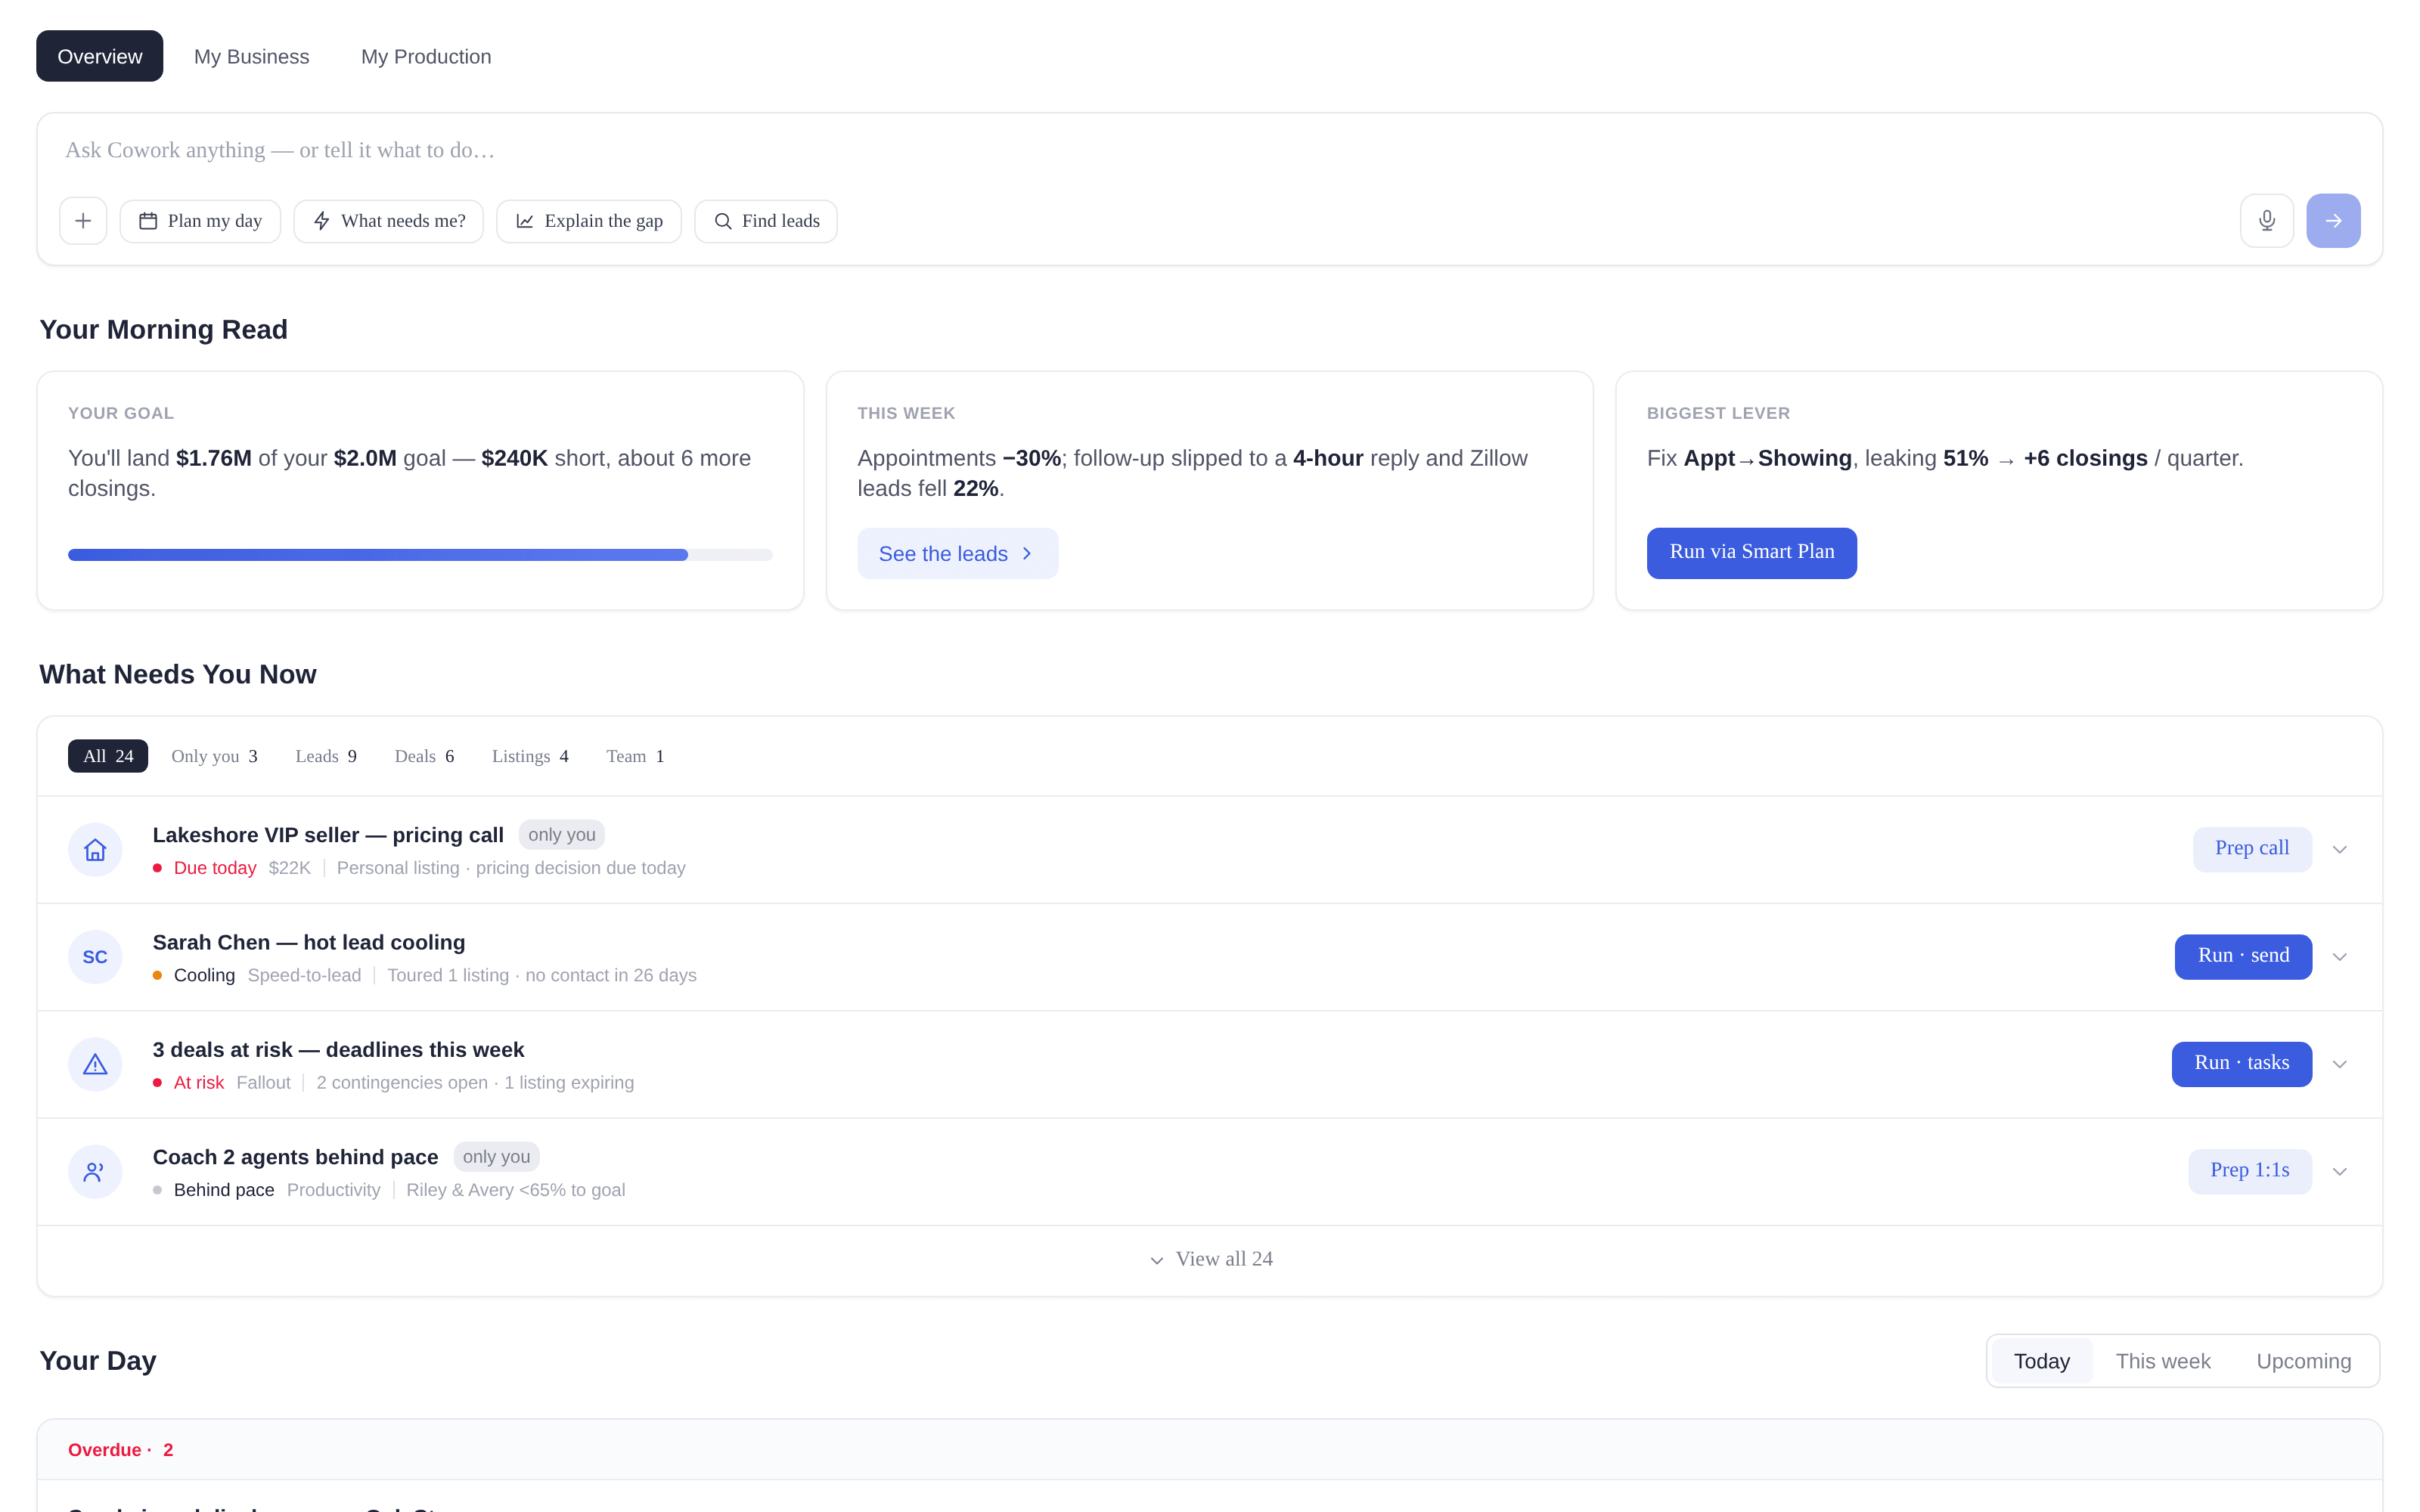This screenshot has height=1512, width=2420.
Task: Click the Due today status label
Action: pyautogui.click(x=215, y=868)
